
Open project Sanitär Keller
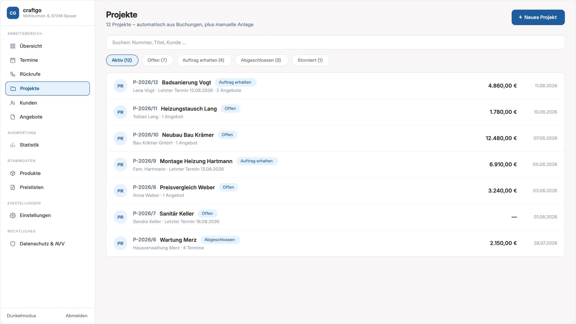[x=335, y=217]
